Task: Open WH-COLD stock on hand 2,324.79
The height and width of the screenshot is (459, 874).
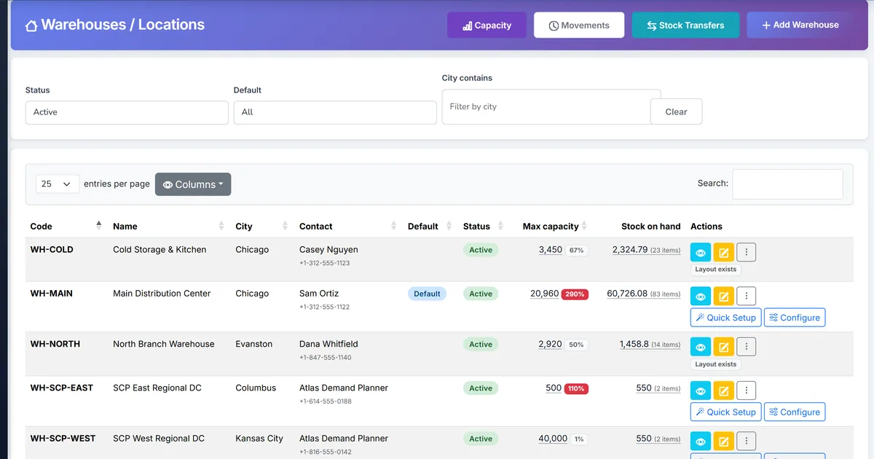Action: click(630, 250)
